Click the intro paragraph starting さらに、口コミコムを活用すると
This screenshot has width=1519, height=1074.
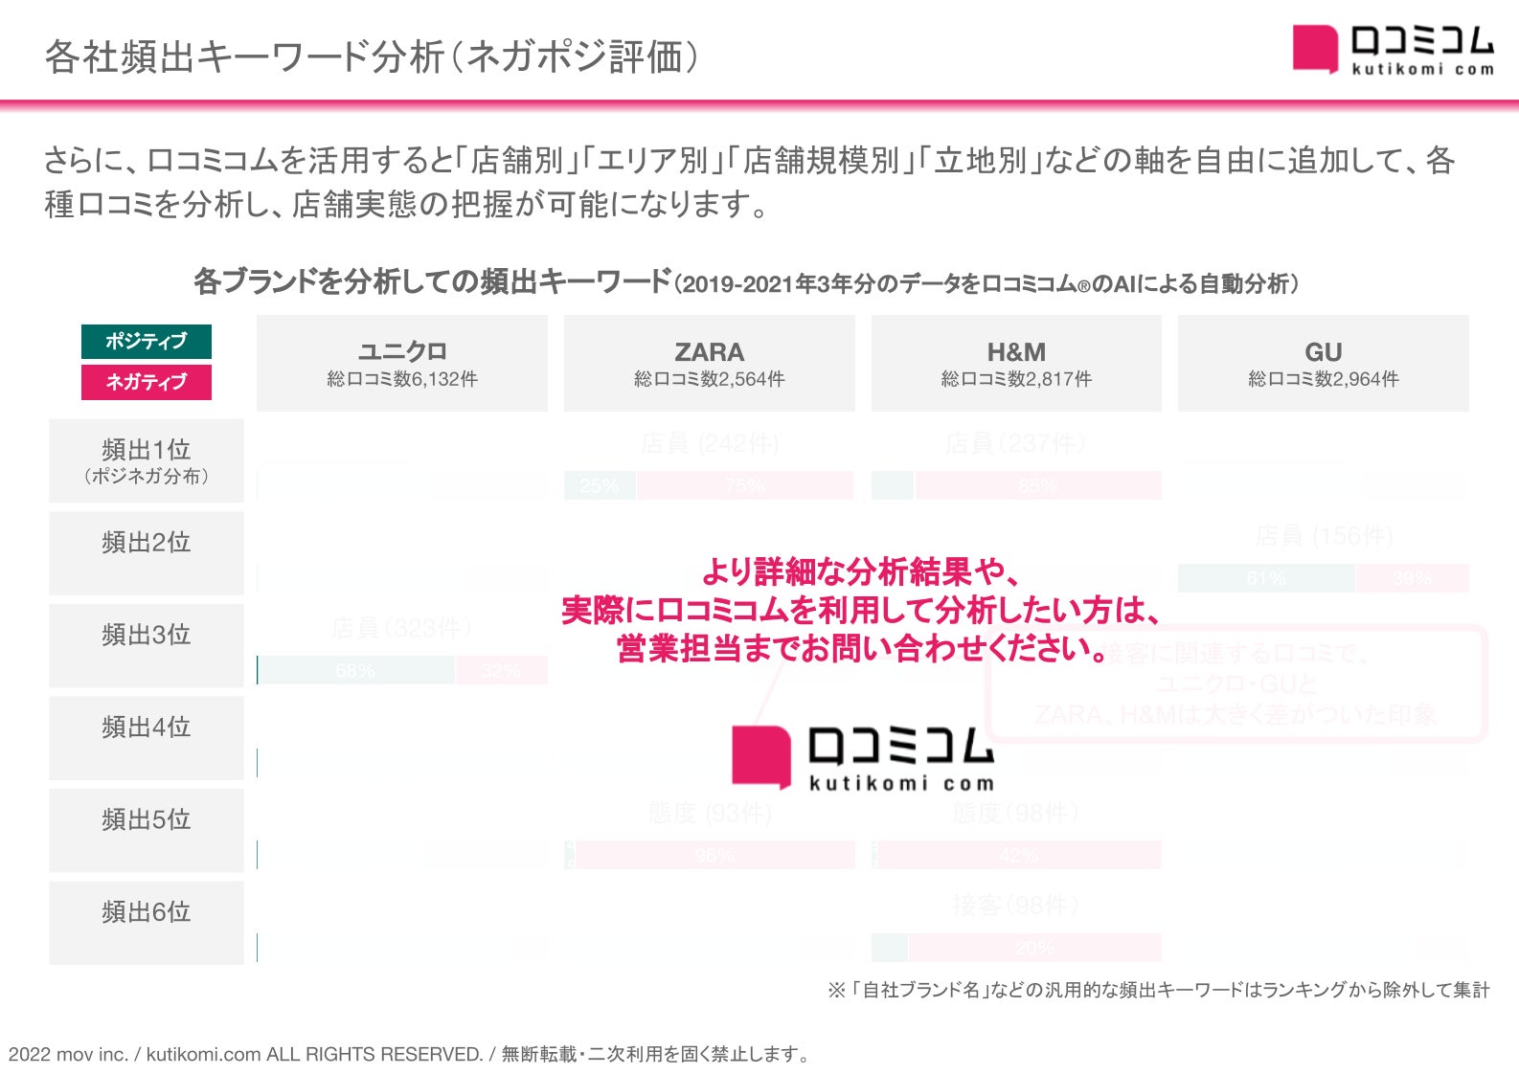click(x=750, y=181)
